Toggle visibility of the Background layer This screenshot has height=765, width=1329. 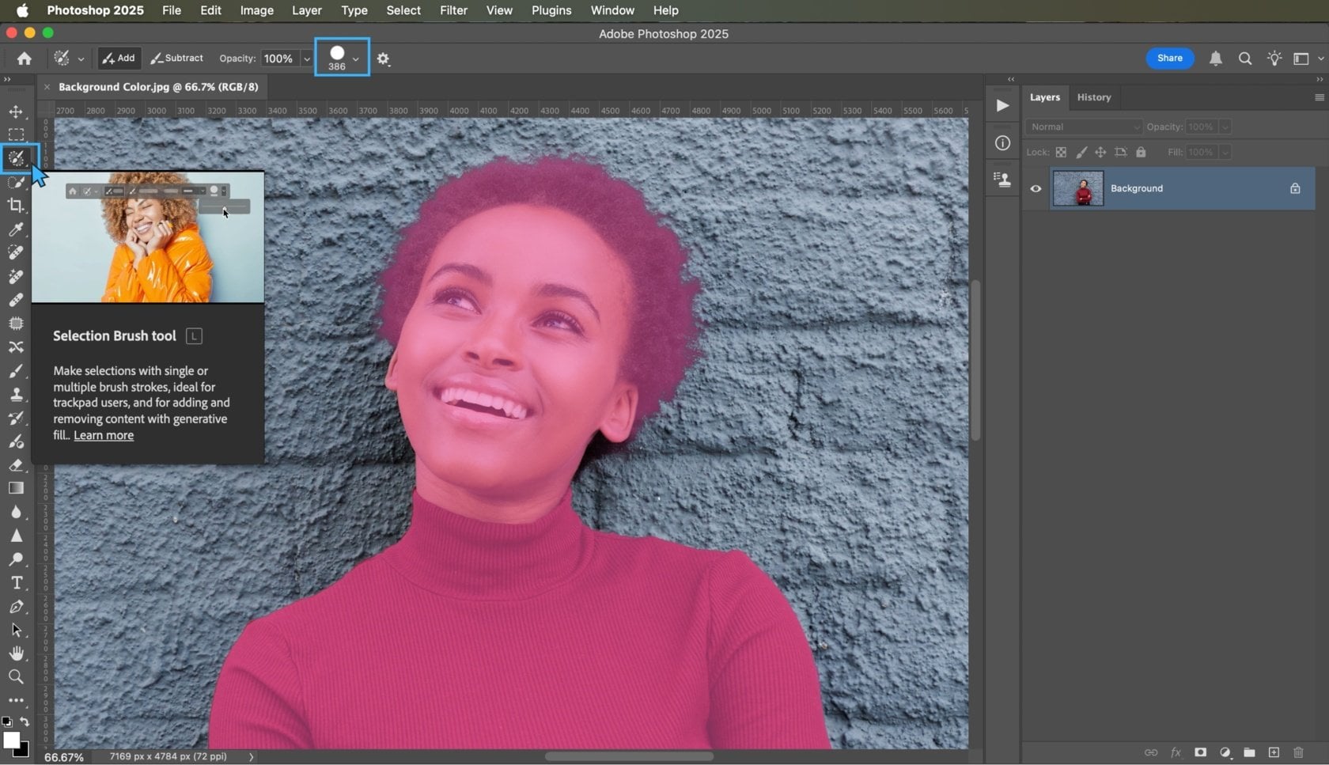[x=1036, y=188]
